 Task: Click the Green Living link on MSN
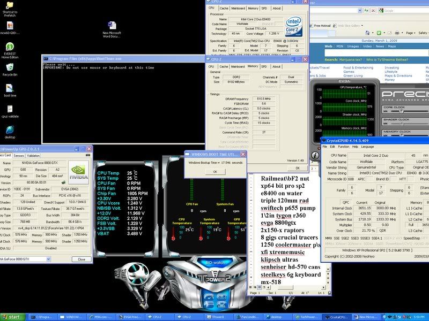[353, 75]
